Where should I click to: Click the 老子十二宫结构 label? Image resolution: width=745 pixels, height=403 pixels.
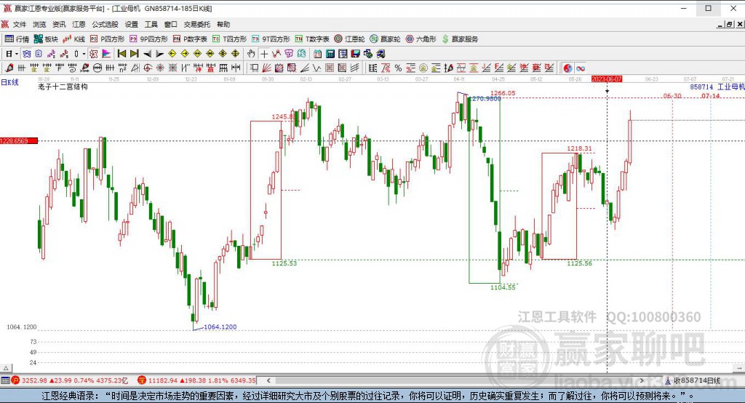click(63, 87)
